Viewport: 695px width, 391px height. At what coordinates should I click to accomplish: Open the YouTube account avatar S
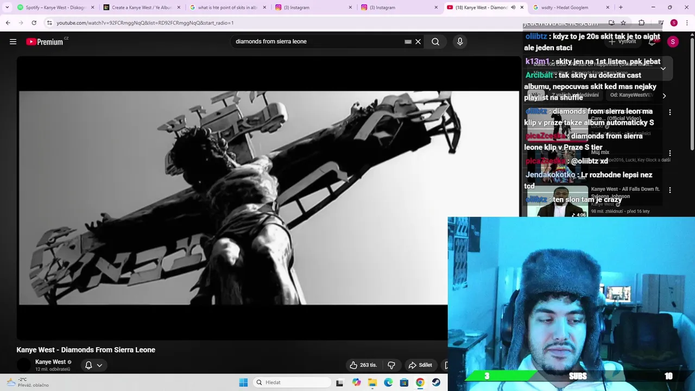(673, 42)
